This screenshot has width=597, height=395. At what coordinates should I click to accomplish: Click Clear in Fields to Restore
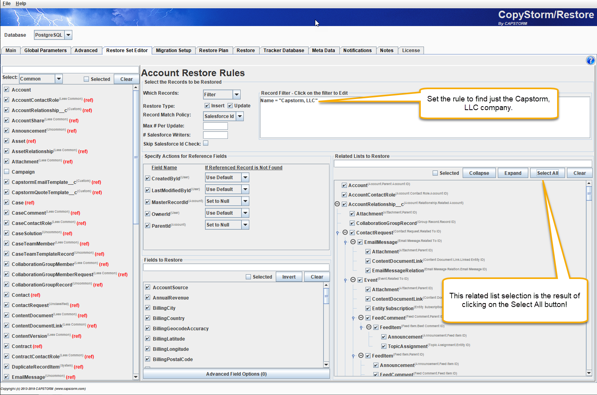317,277
